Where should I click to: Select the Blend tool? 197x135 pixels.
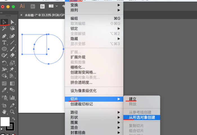[x=12, y=90]
